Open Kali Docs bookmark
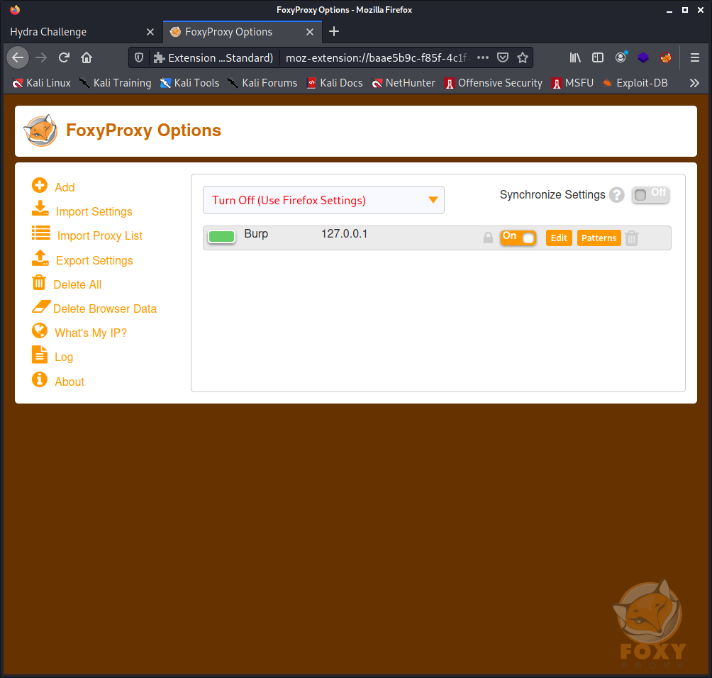 (x=335, y=83)
